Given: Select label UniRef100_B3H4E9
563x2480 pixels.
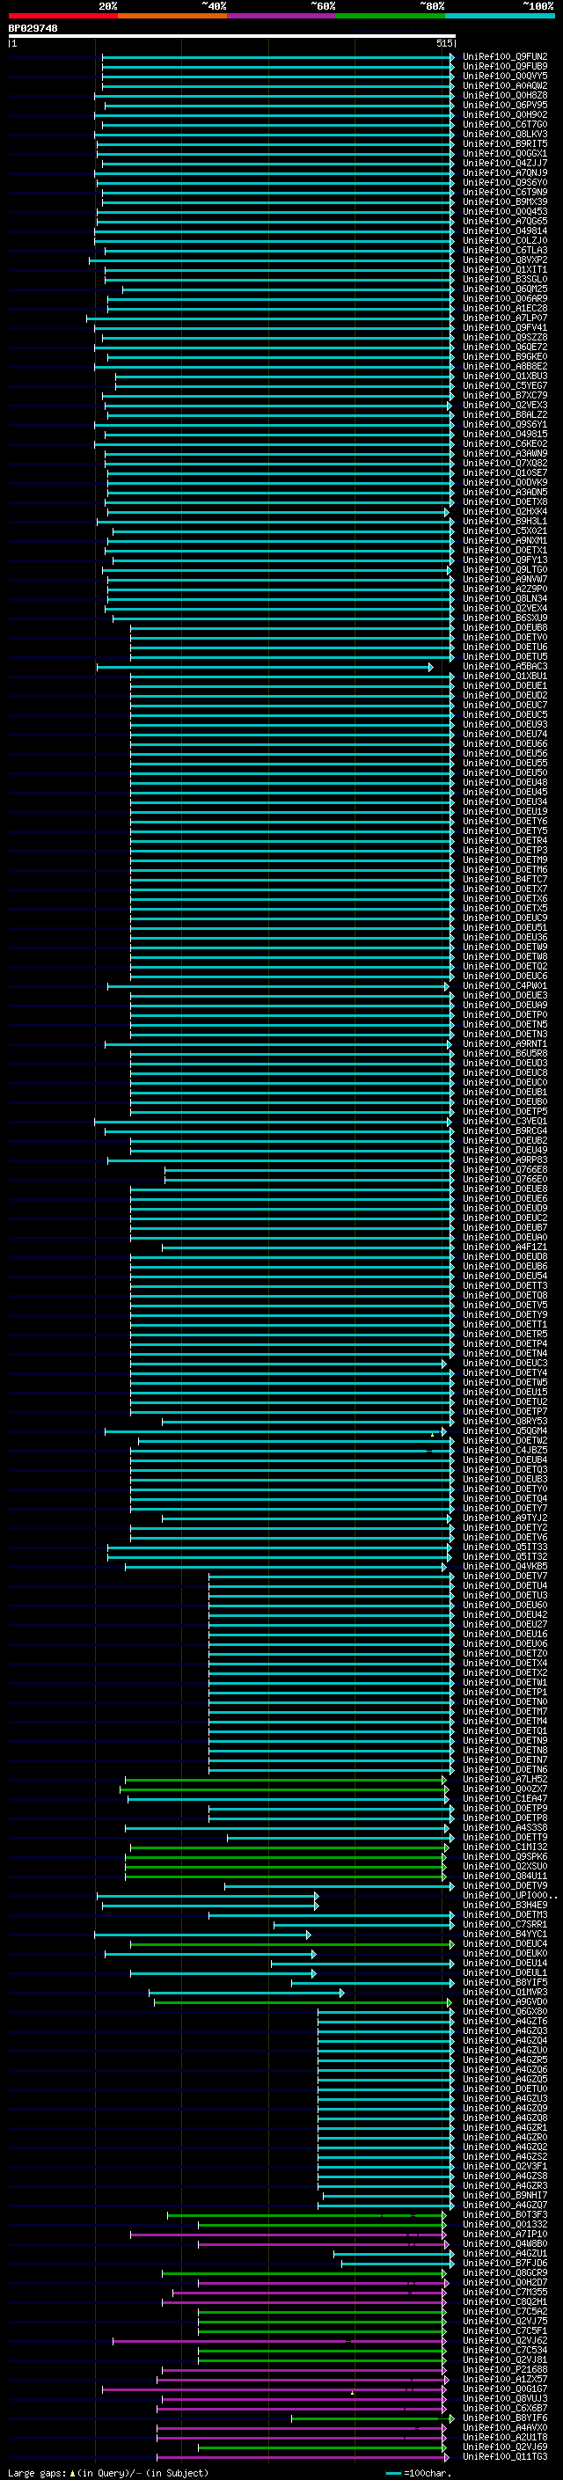Looking at the screenshot, I should click(504, 1906).
